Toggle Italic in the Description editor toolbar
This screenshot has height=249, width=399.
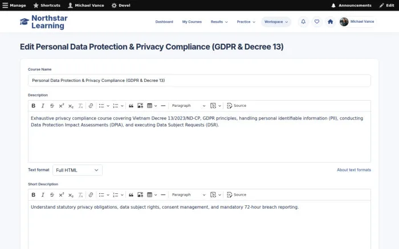[x=43, y=106]
